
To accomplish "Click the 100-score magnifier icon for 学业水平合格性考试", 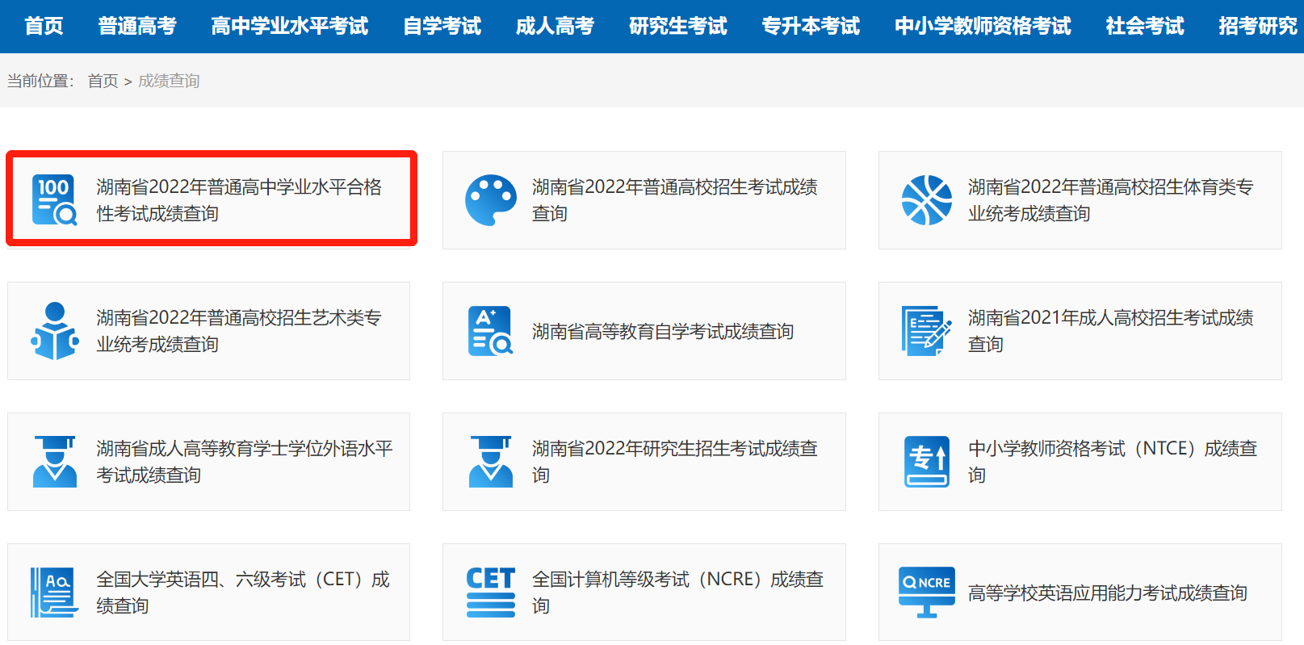I will (x=54, y=199).
